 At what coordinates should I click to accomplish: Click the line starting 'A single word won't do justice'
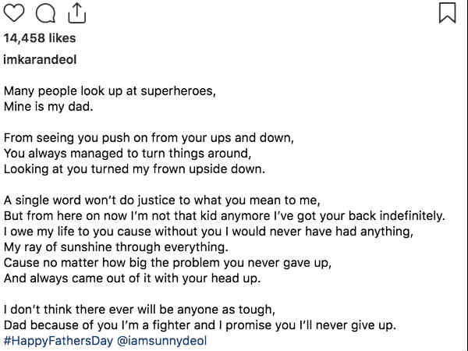[161, 200]
